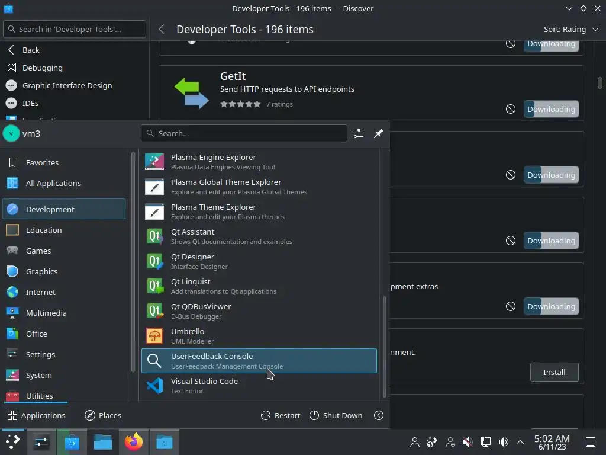Select Education category
This screenshot has height=455, width=606.
(64, 230)
